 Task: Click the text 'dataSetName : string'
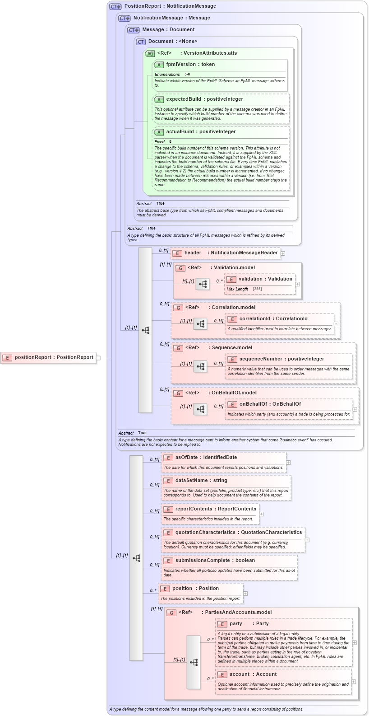click(201, 481)
